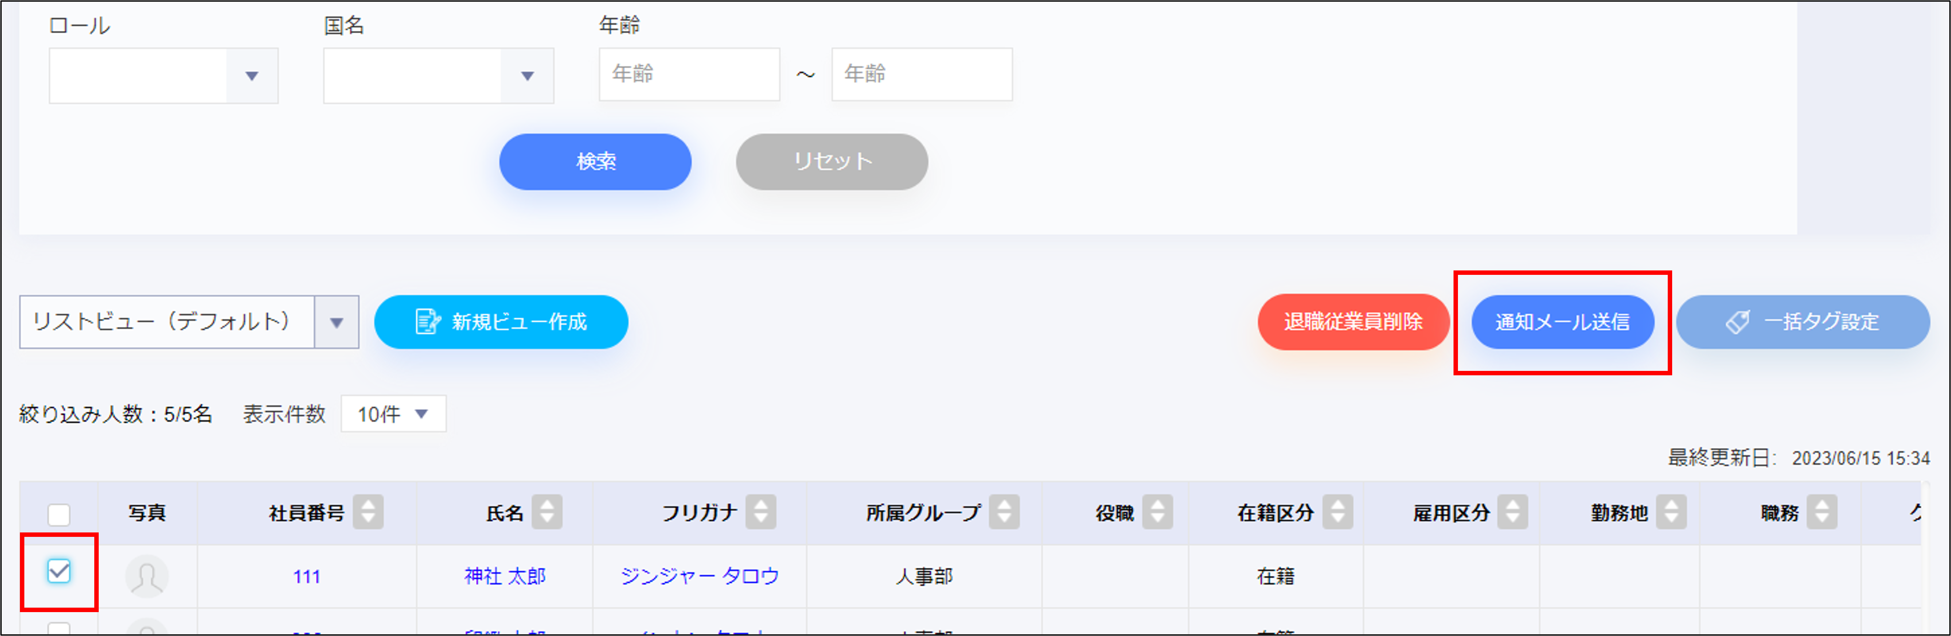Click the 退職従業員削除 button
The width and height of the screenshot is (1951, 636).
(x=1353, y=322)
